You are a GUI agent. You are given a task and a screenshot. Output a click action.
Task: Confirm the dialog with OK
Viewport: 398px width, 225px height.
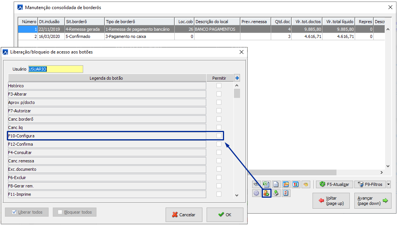(x=225, y=215)
